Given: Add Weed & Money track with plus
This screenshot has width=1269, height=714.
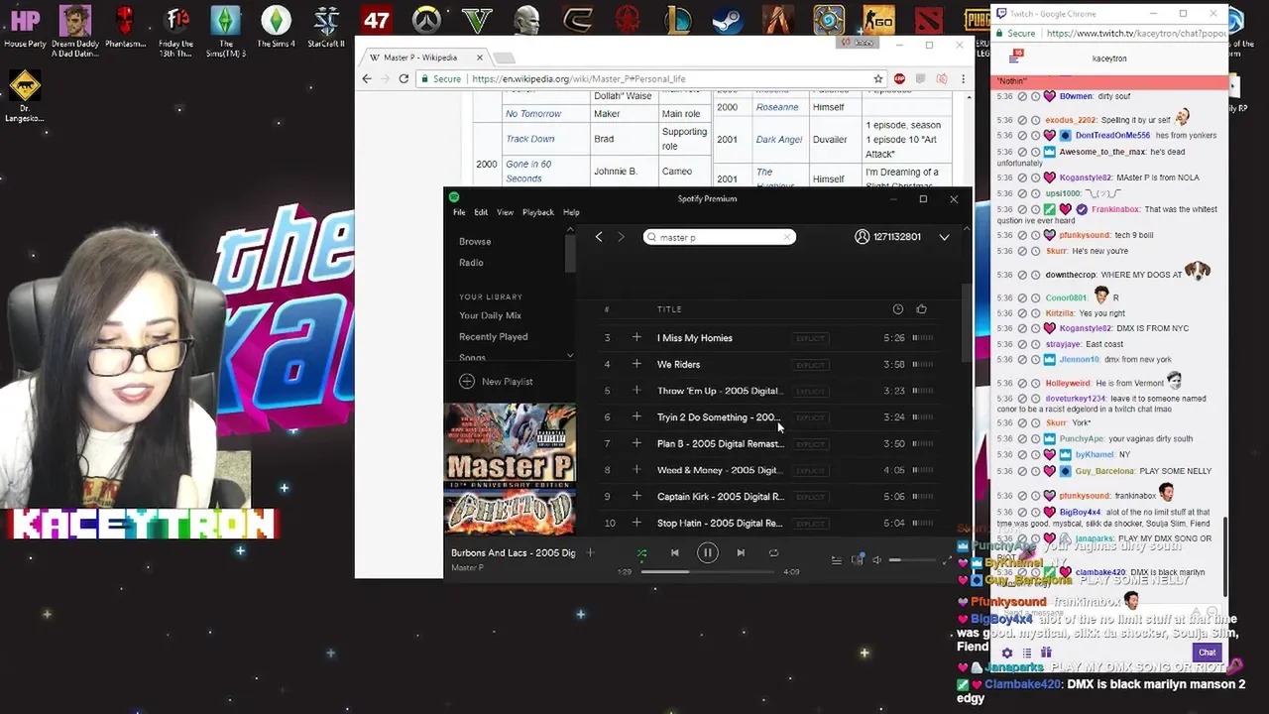Looking at the screenshot, I should pyautogui.click(x=636, y=470).
